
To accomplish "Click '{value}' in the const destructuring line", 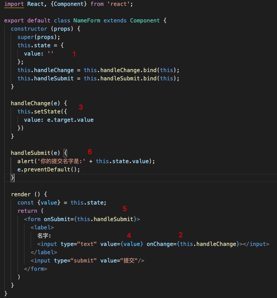I will [x=49, y=203].
